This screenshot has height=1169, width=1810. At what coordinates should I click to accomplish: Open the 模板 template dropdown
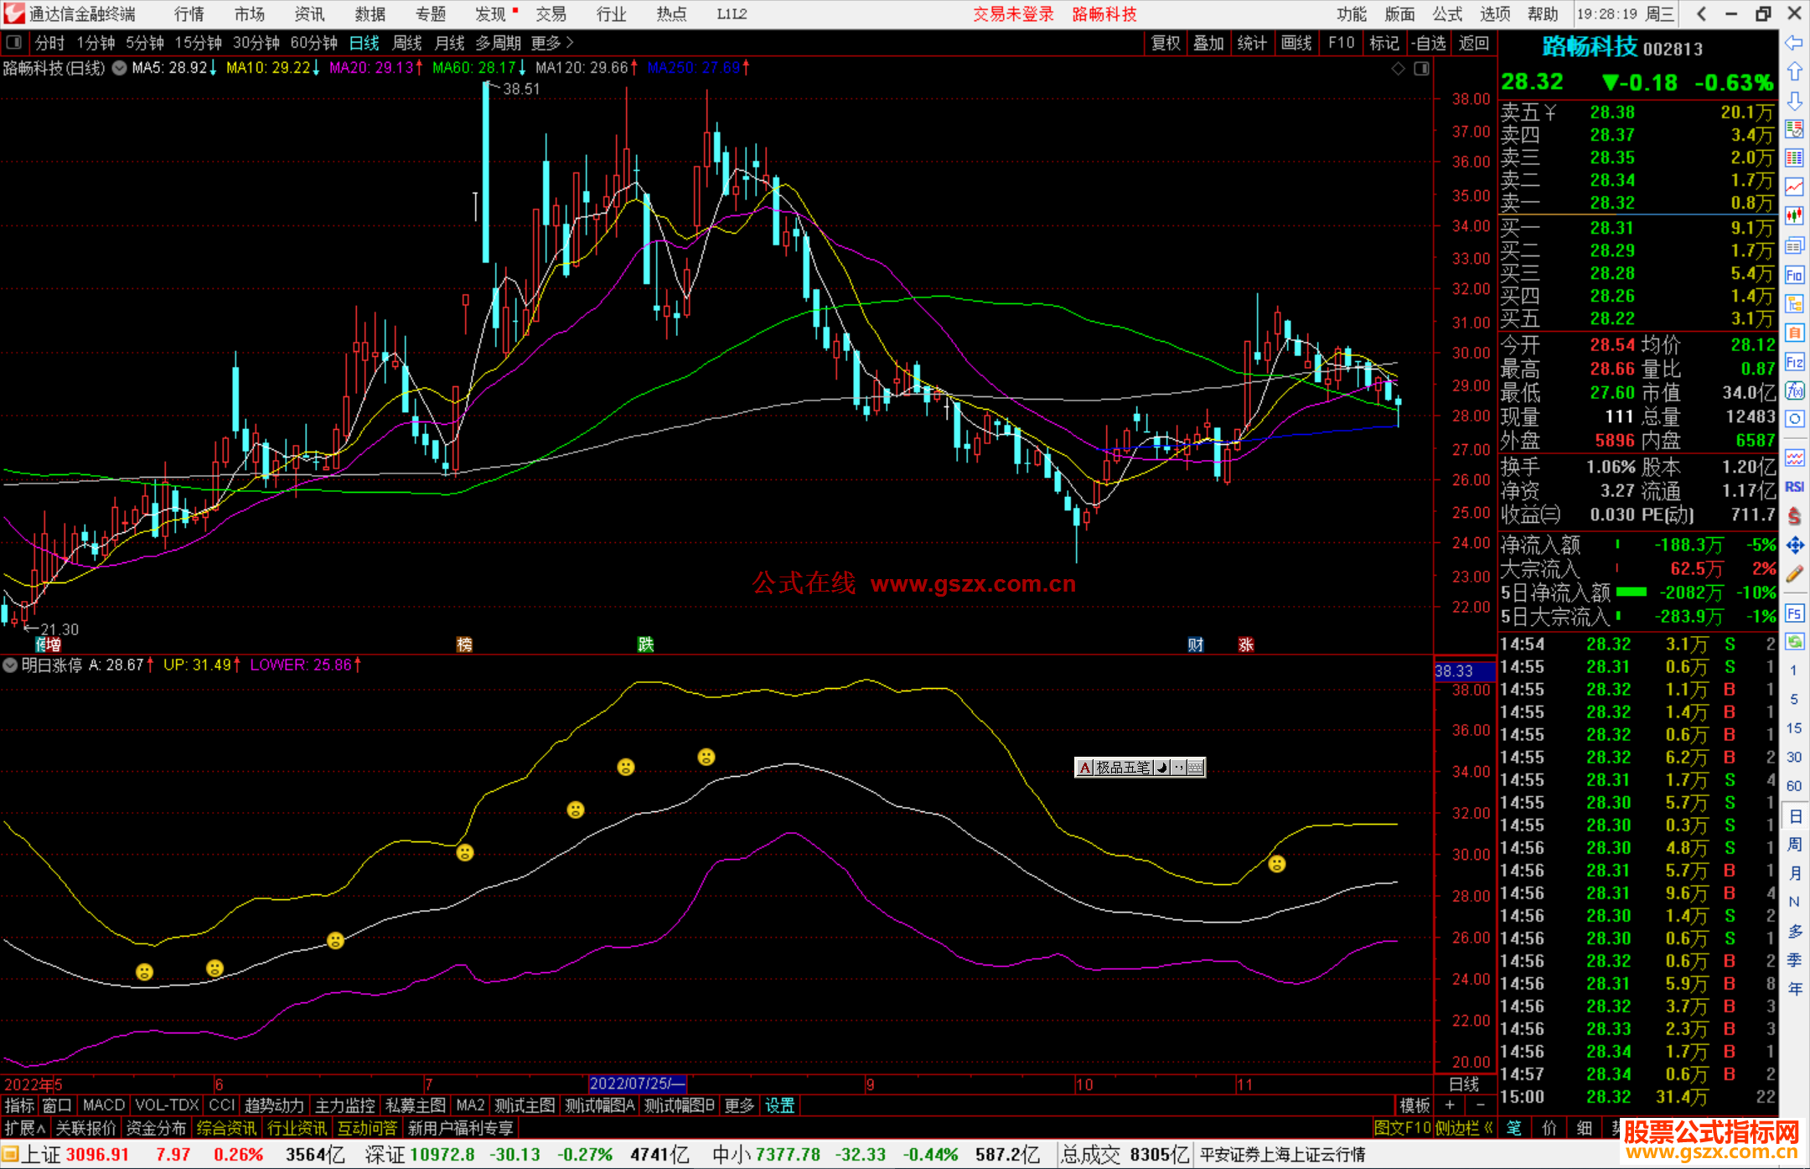pyautogui.click(x=1414, y=1105)
